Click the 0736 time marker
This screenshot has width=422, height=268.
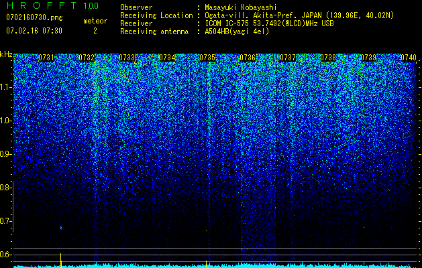[248, 58]
